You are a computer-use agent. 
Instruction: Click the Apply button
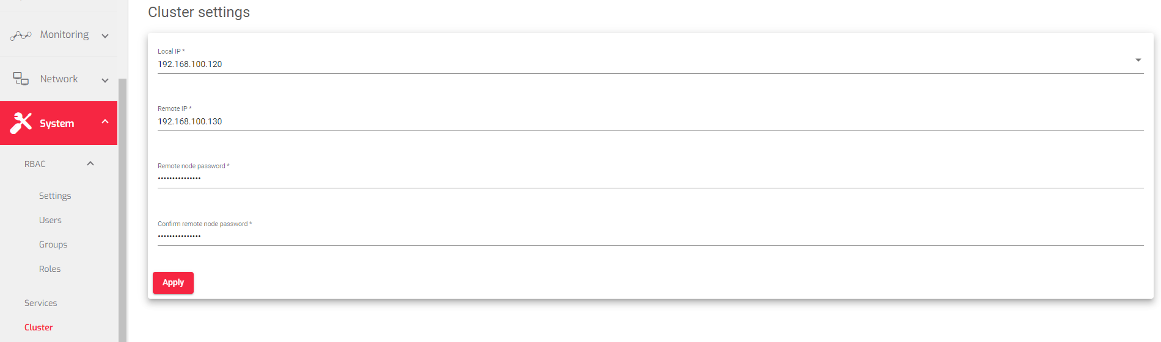[x=173, y=283]
